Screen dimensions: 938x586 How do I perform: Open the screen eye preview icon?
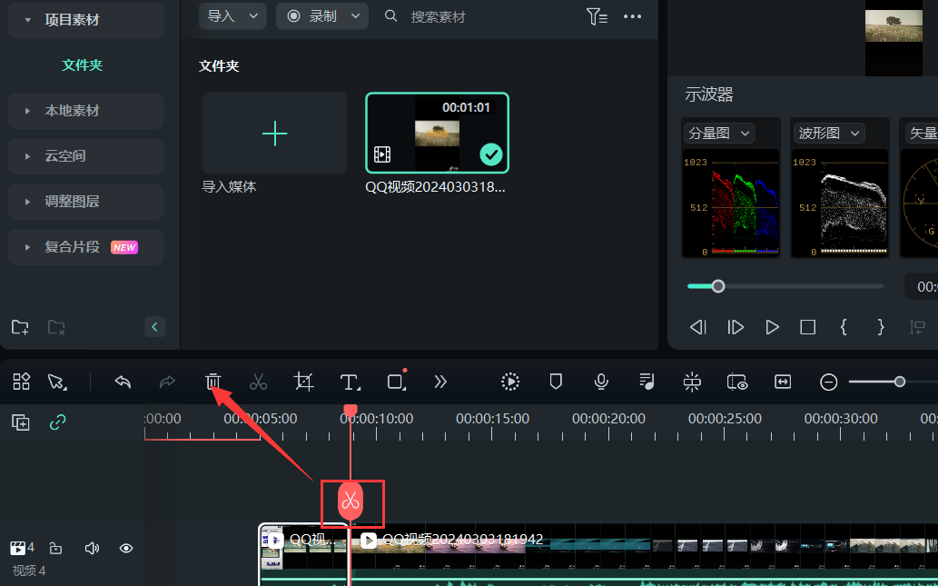[x=737, y=382]
